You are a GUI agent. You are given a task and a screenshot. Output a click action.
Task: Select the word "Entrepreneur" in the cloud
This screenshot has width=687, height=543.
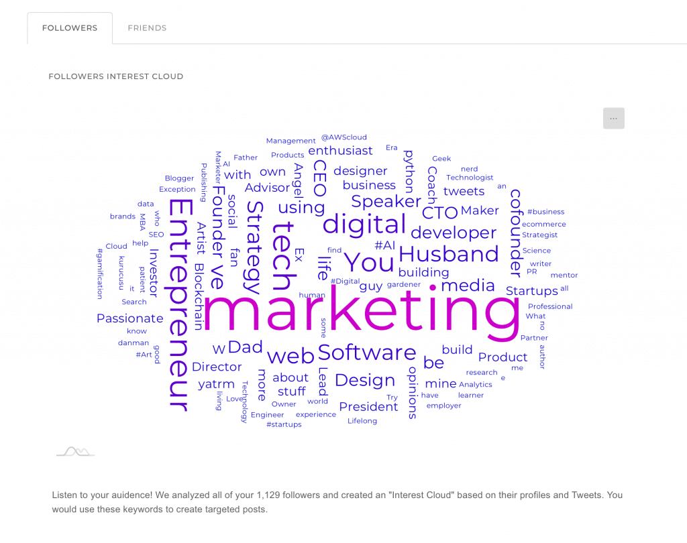pos(180,305)
